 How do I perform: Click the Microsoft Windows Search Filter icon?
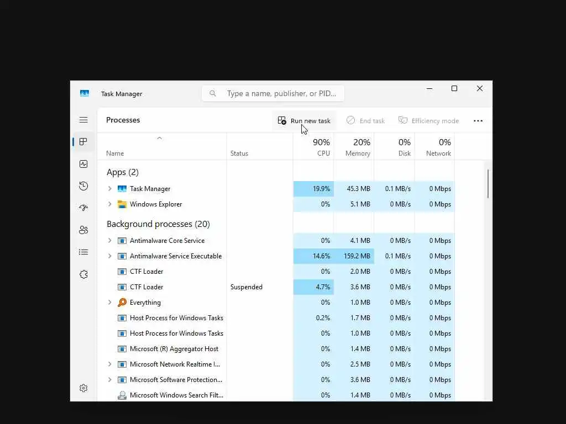coord(122,395)
